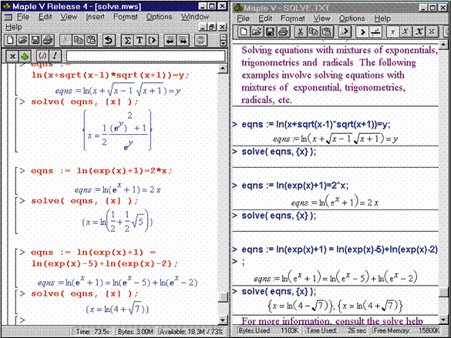Viewport: 451px width, 338px height.
Task: Click New worksheet icon in solve.mws toolbar
Action: (x=10, y=40)
